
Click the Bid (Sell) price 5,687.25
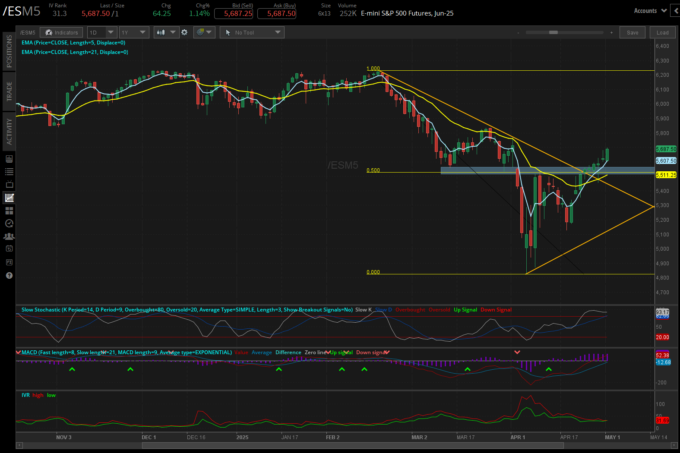pyautogui.click(x=234, y=13)
